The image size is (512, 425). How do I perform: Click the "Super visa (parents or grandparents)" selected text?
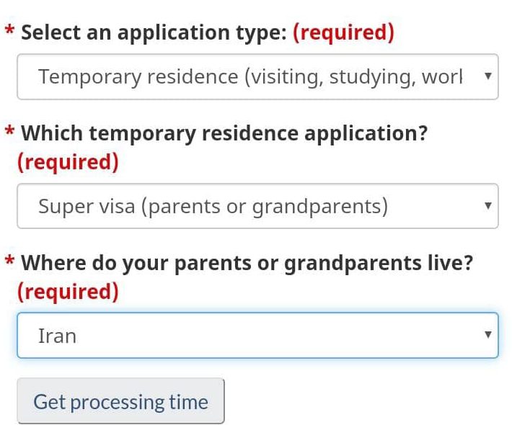[213, 207]
